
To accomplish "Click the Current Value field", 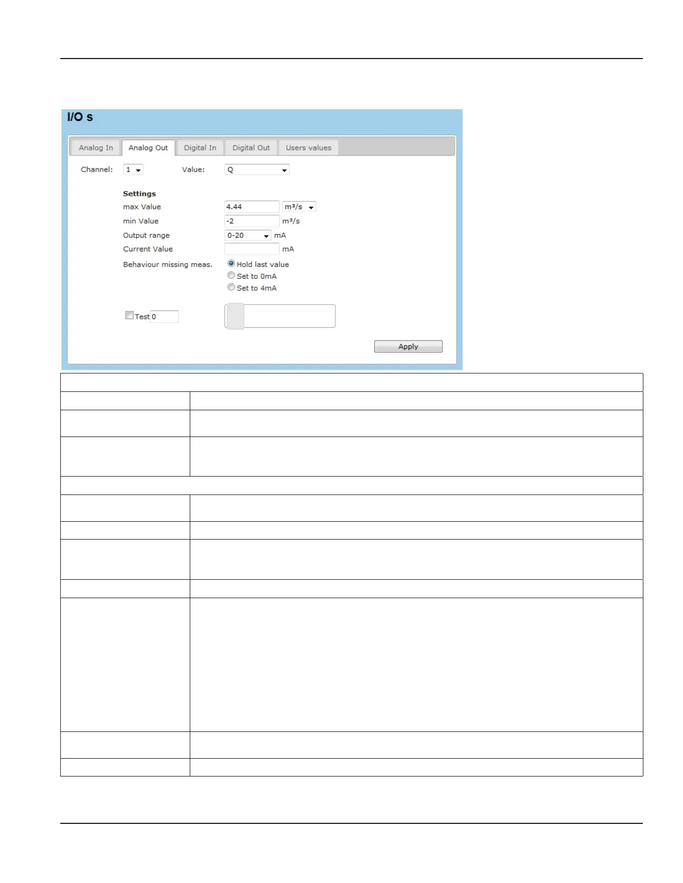I will 252,249.
